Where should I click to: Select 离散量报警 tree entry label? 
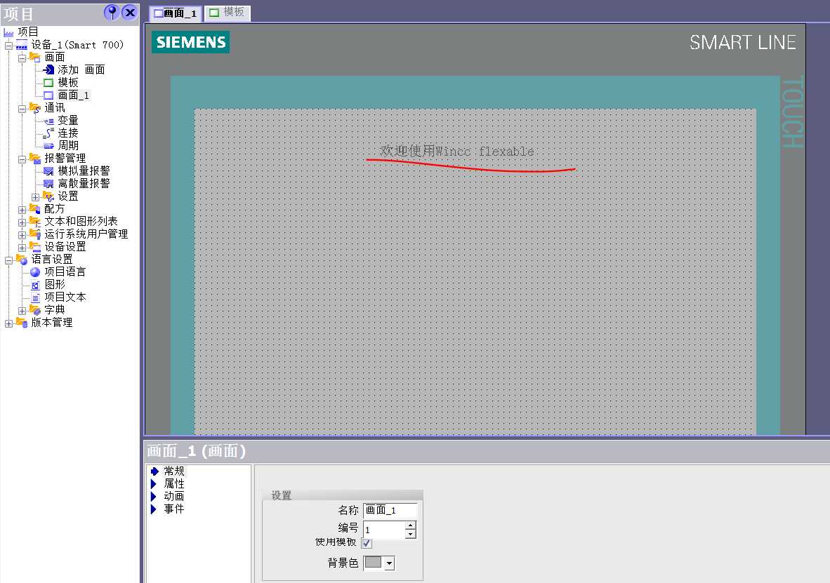click(84, 184)
